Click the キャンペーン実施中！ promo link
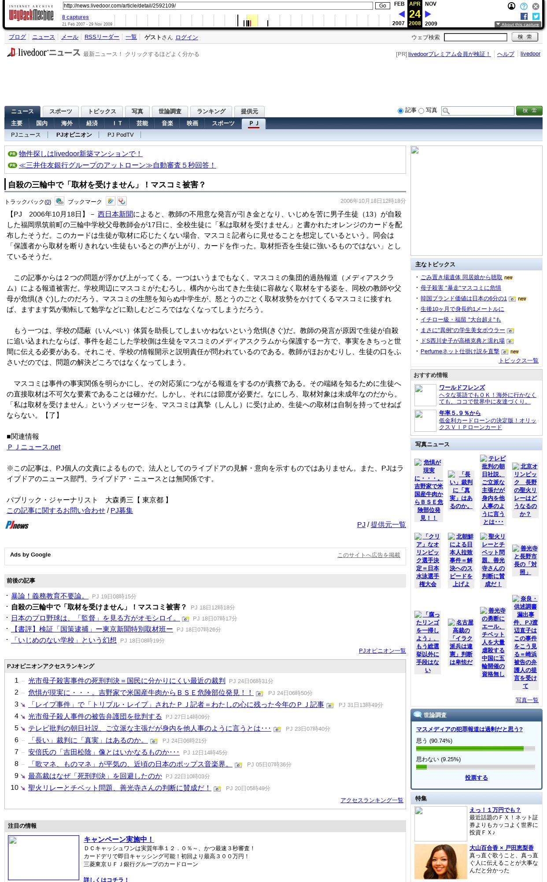The image size is (547, 882). [x=119, y=839]
